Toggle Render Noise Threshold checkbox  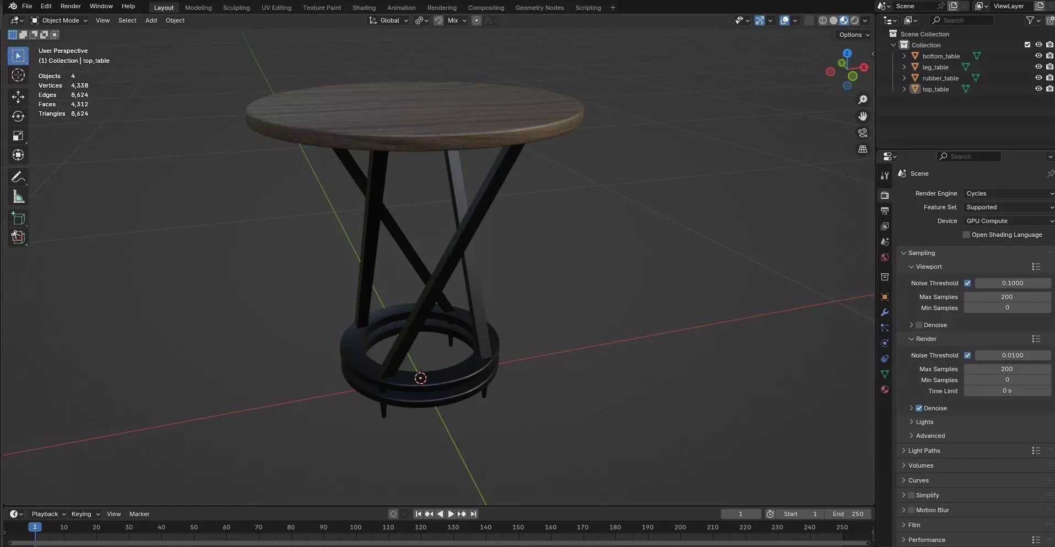pos(967,355)
